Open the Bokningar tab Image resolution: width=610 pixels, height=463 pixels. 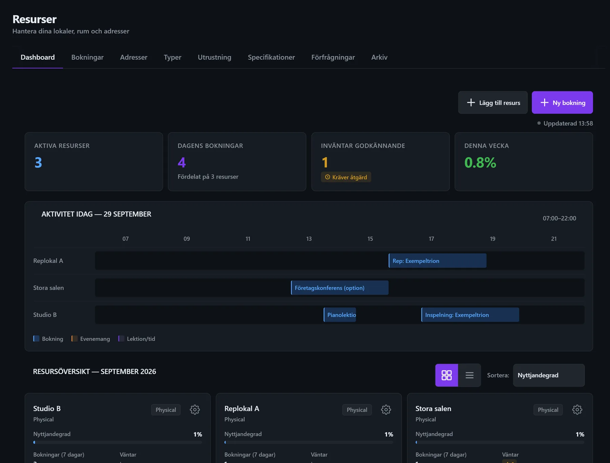click(x=87, y=57)
